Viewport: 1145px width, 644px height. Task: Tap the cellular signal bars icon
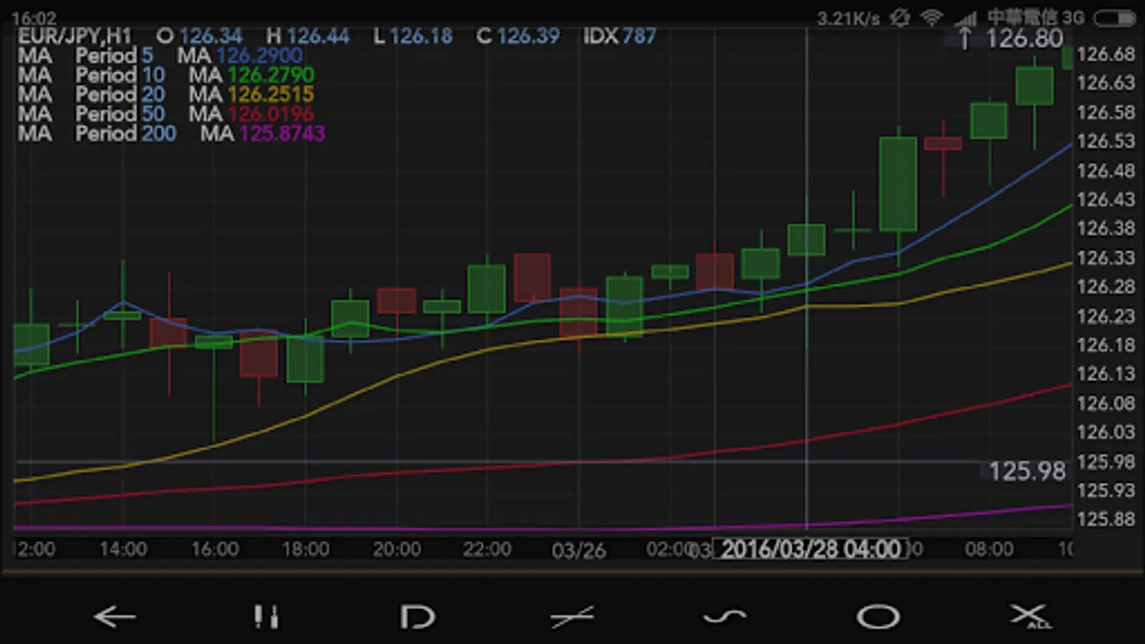(965, 18)
